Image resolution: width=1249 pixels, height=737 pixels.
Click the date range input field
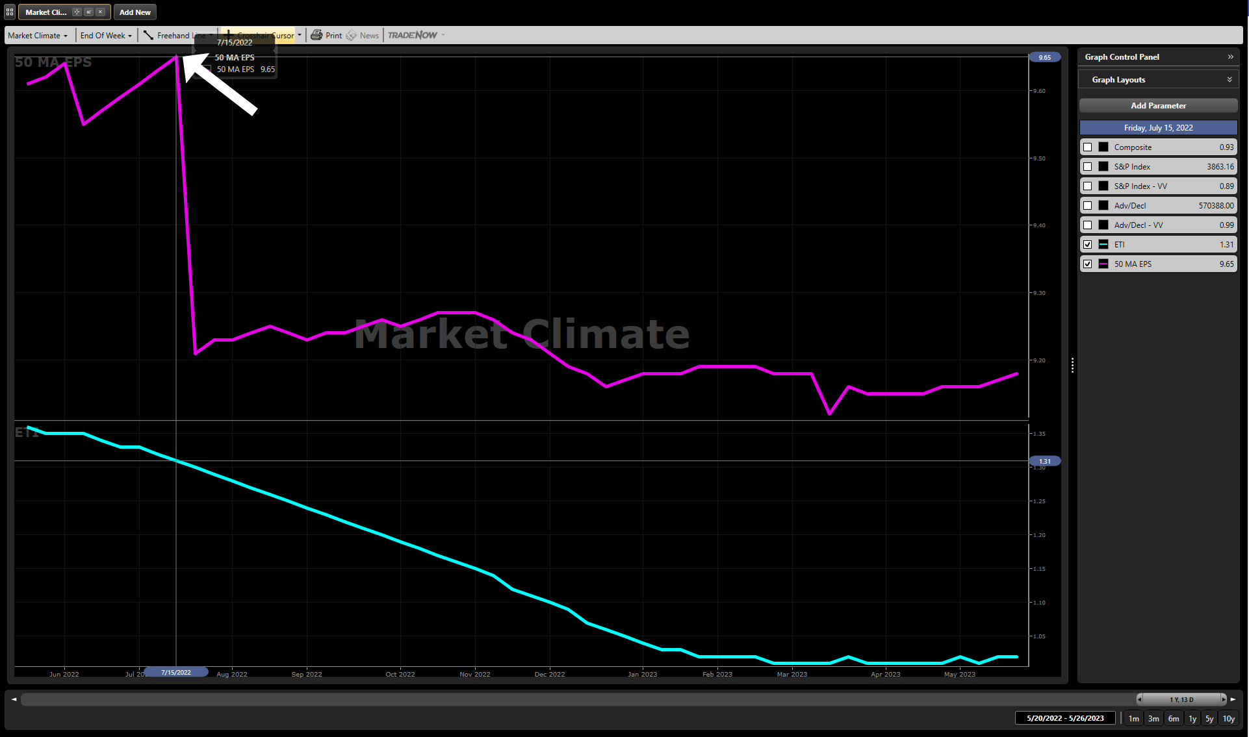coord(1064,718)
